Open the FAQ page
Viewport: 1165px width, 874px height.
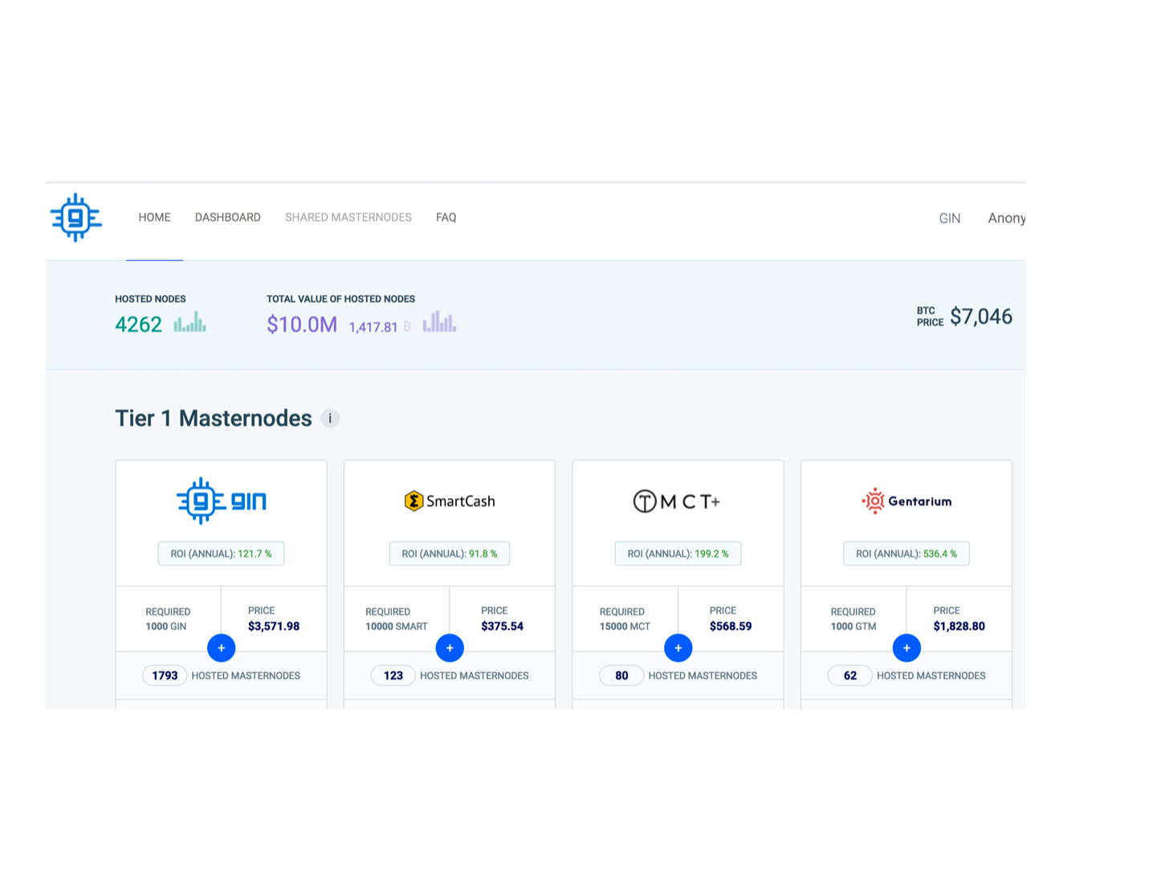(446, 218)
